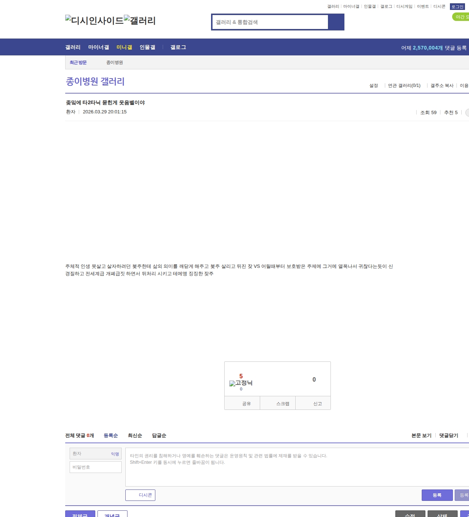Click the 디시인사이드 logo image
Image resolution: width=469 pixels, height=517 pixels.
pos(94,21)
